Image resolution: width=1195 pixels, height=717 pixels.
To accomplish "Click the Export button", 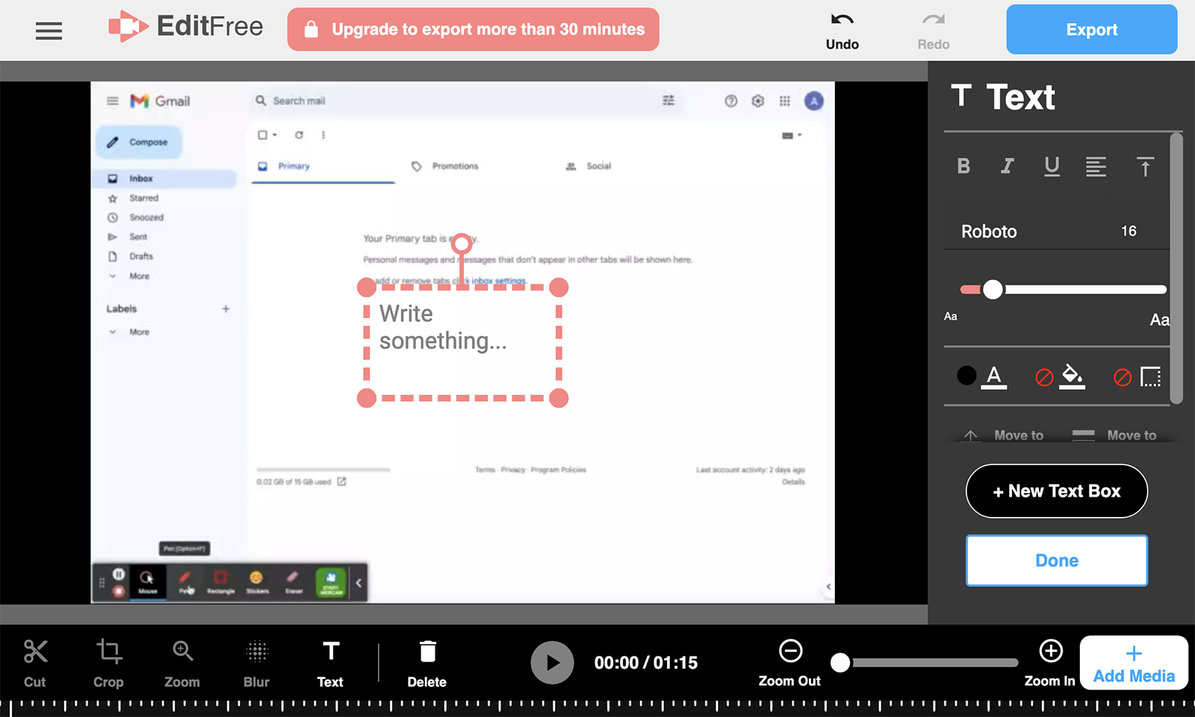I will [x=1091, y=30].
